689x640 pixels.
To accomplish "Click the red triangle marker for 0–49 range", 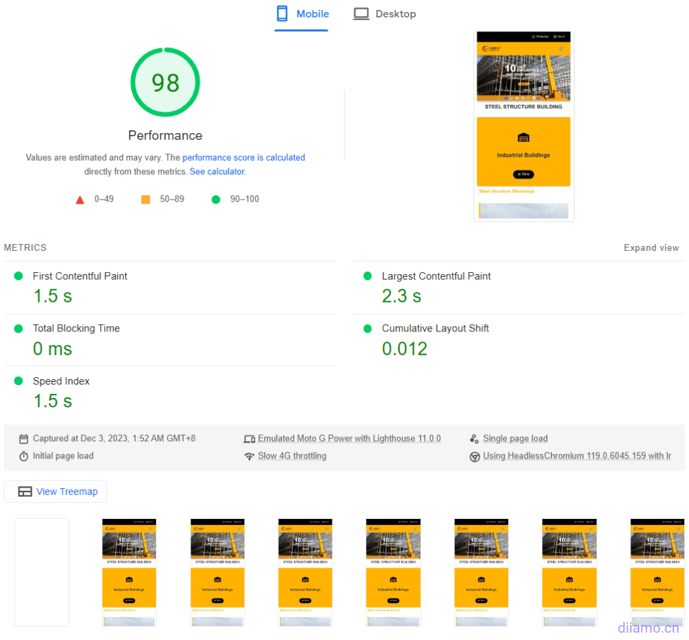I will (x=79, y=199).
